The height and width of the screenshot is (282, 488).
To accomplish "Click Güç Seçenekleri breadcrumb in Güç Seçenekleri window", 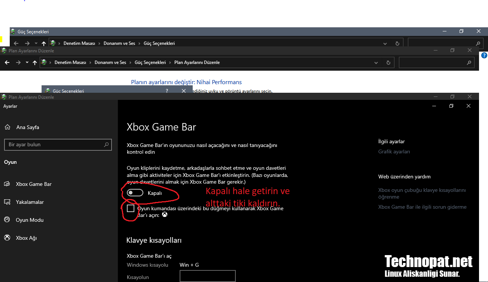I will 159,43.
